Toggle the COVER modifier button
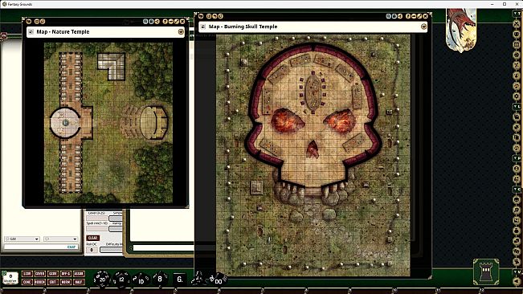This screenshot has width=523, height=294. tap(39, 274)
